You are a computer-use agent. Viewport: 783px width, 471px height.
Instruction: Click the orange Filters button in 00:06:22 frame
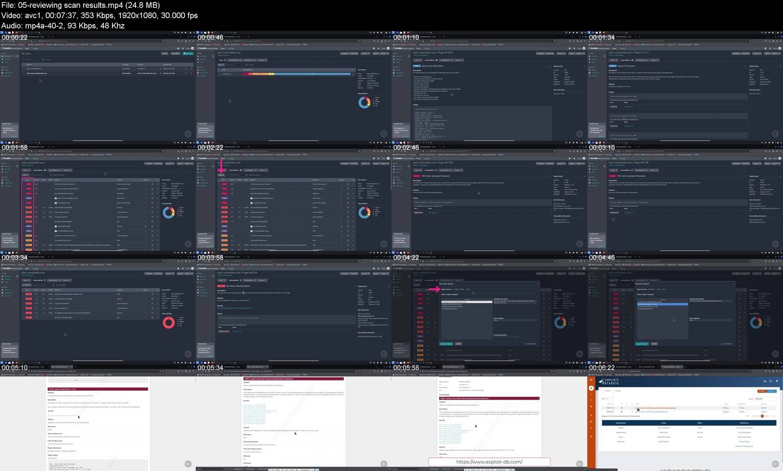(x=761, y=391)
